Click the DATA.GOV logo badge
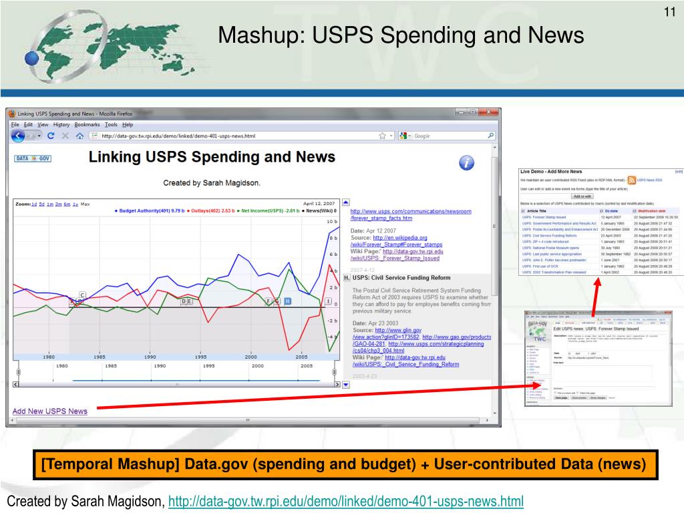Screen dimensions: 684x513 (33, 158)
